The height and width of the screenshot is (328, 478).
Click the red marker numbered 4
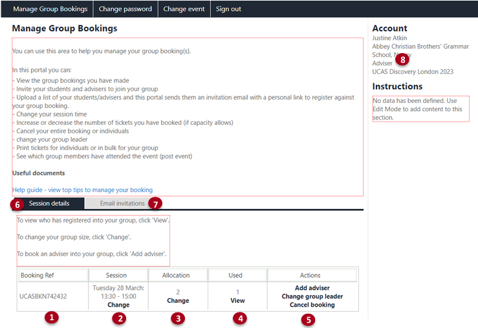click(x=240, y=318)
